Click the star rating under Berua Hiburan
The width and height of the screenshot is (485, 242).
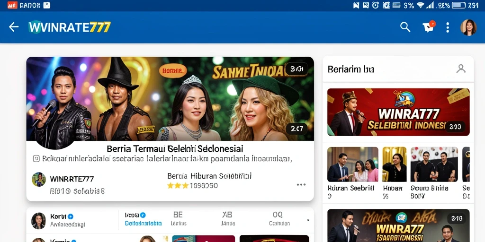pyautogui.click(x=178, y=185)
